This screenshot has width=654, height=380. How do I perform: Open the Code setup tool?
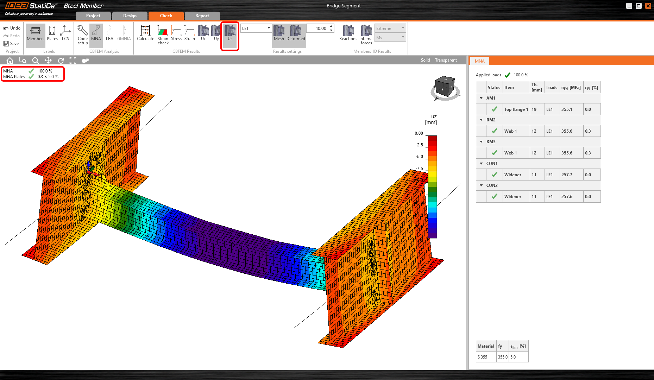[82, 34]
